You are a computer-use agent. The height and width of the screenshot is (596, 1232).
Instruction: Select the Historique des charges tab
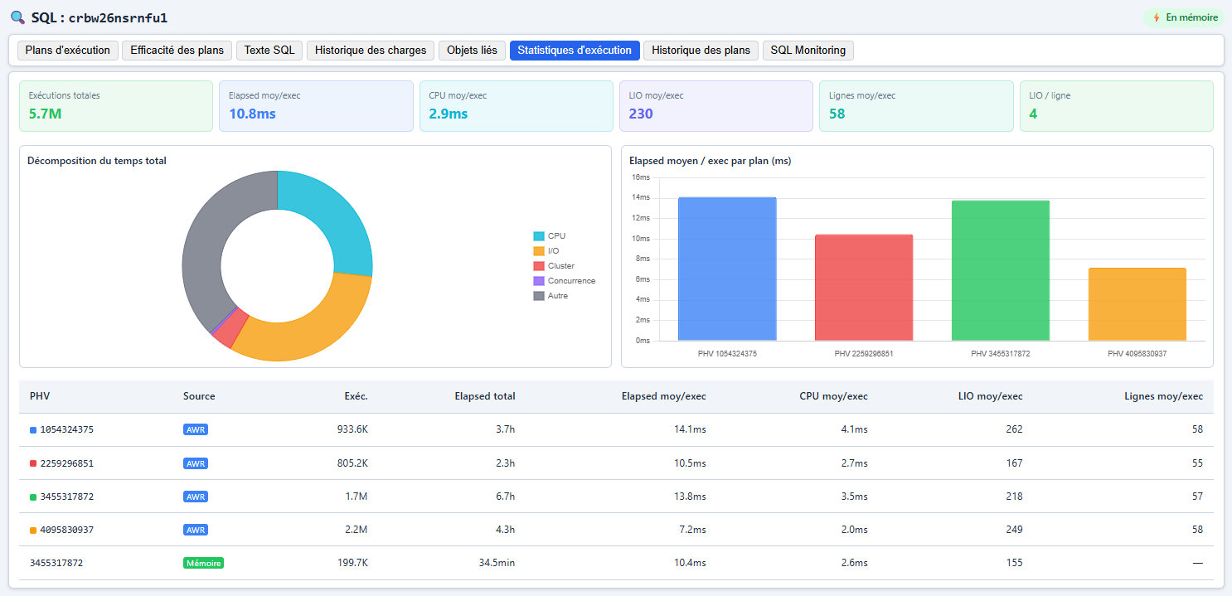[371, 51]
